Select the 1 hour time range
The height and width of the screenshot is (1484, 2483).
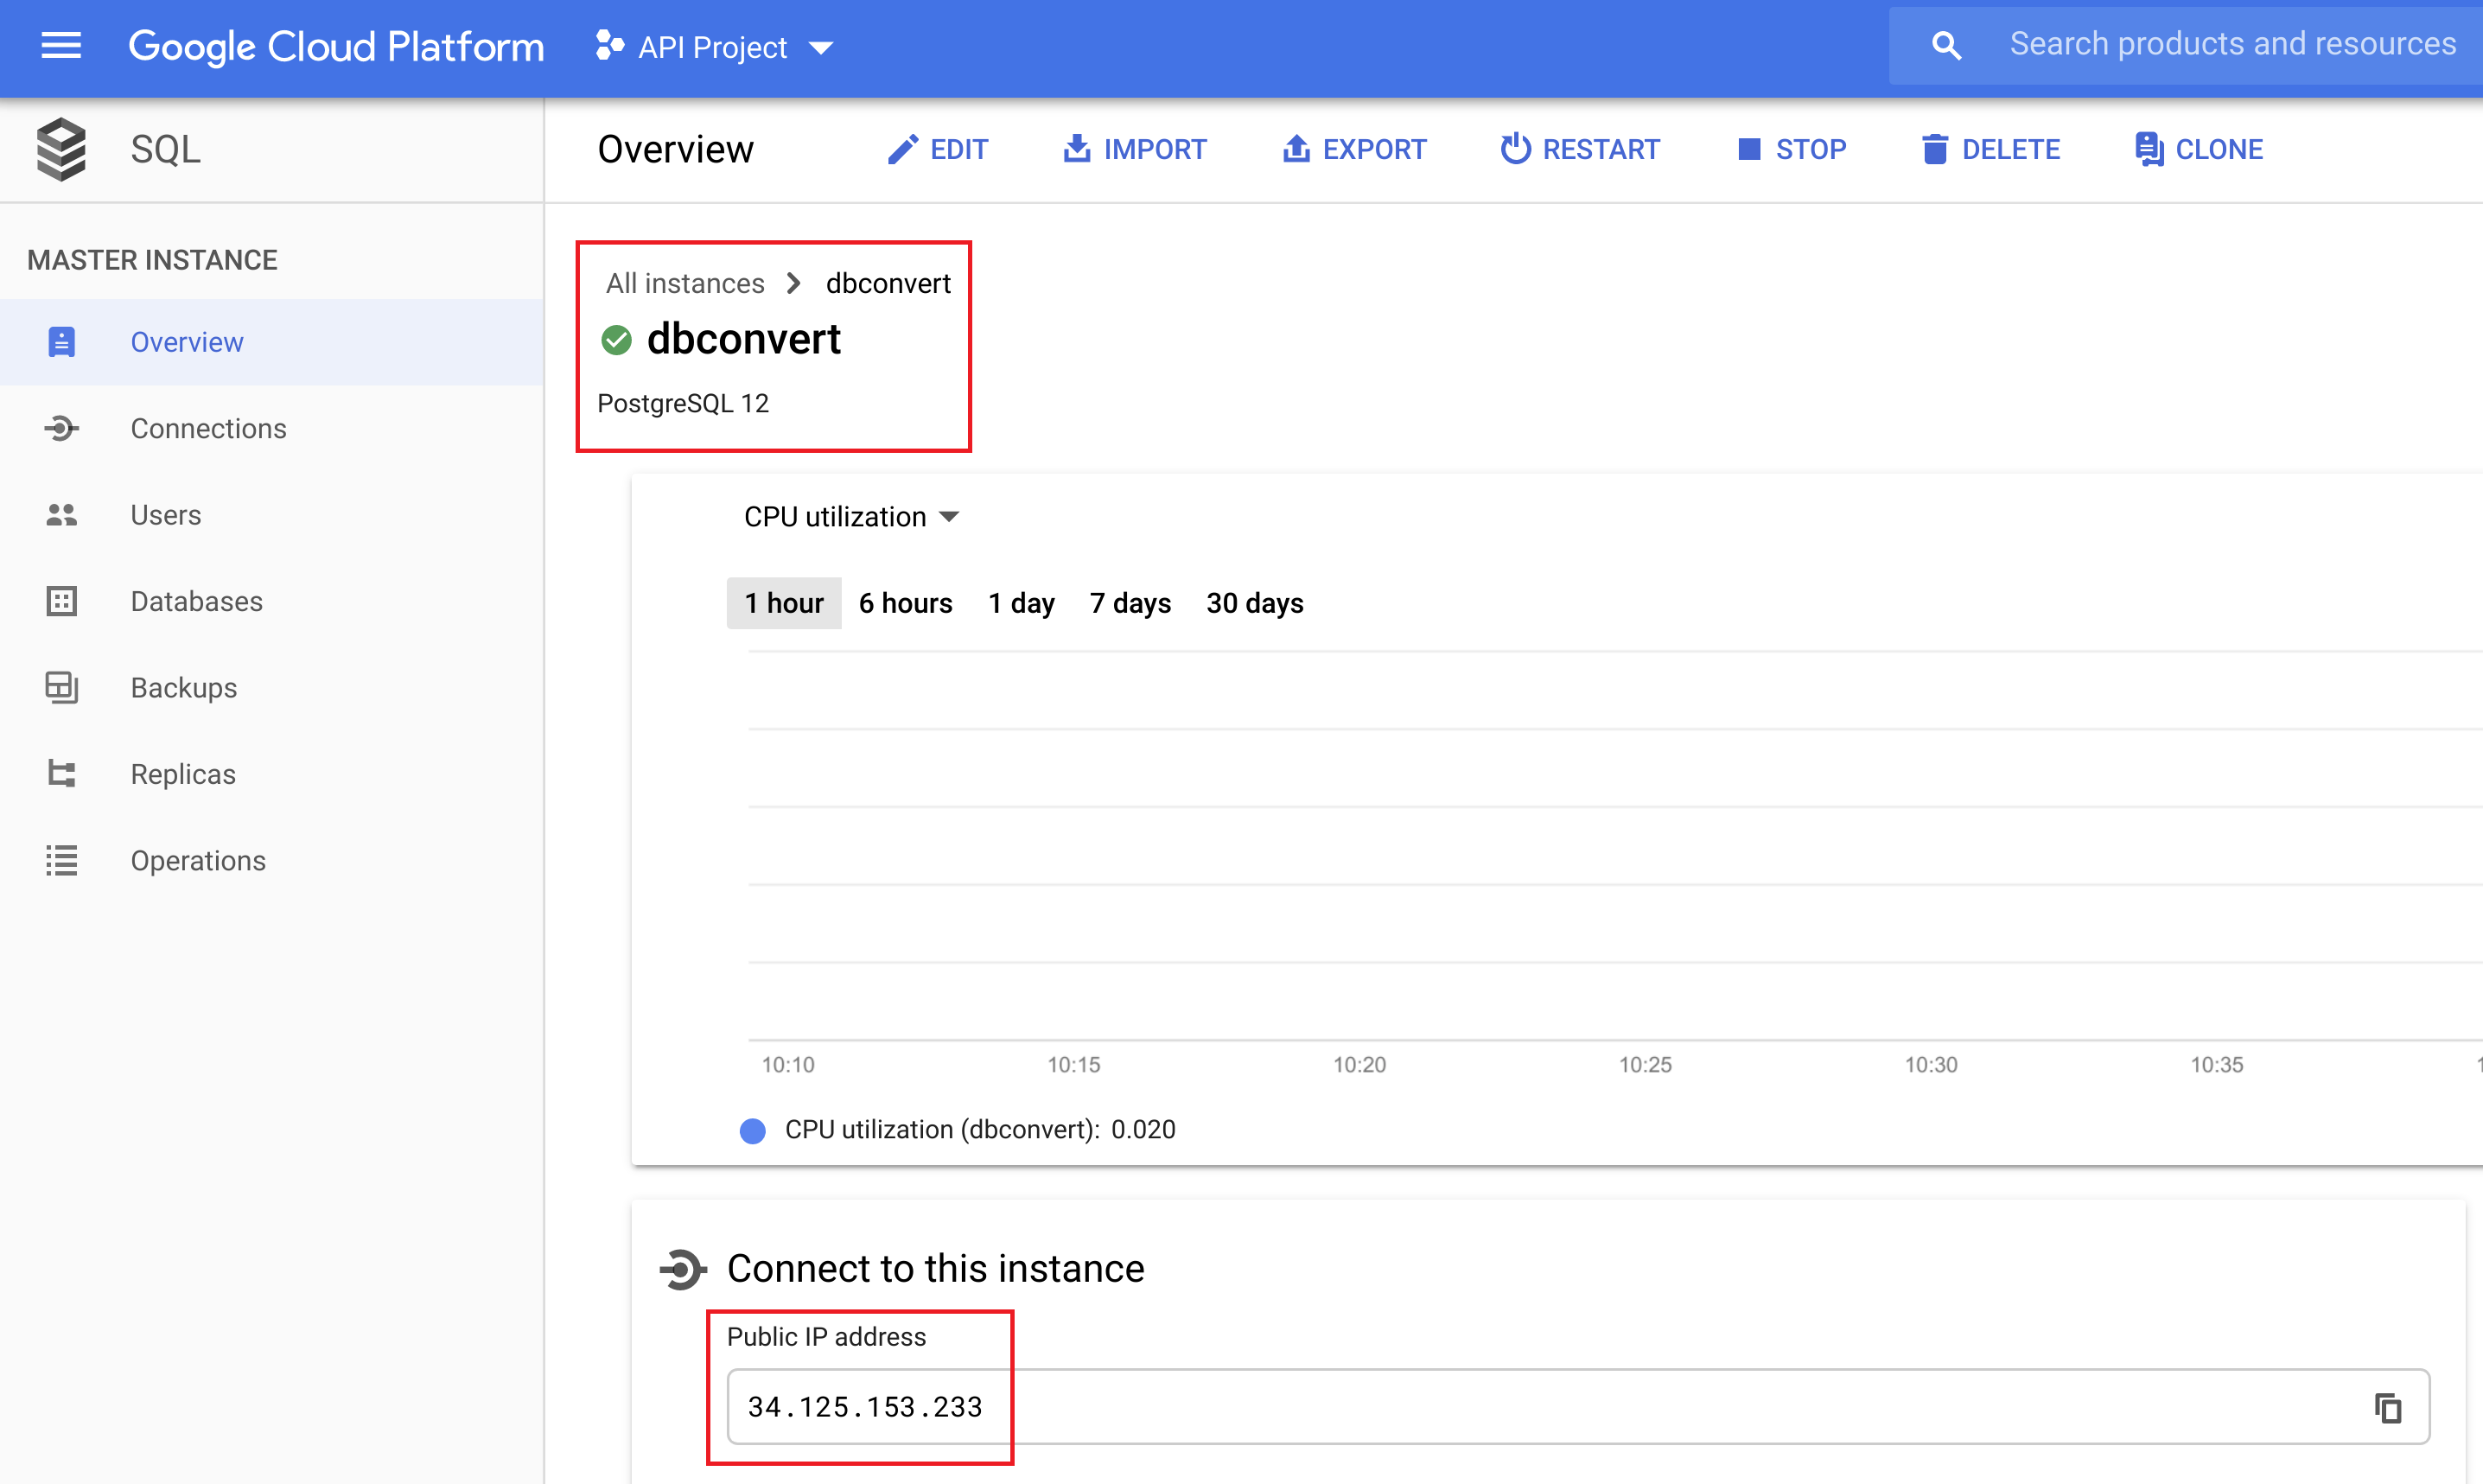click(x=784, y=603)
